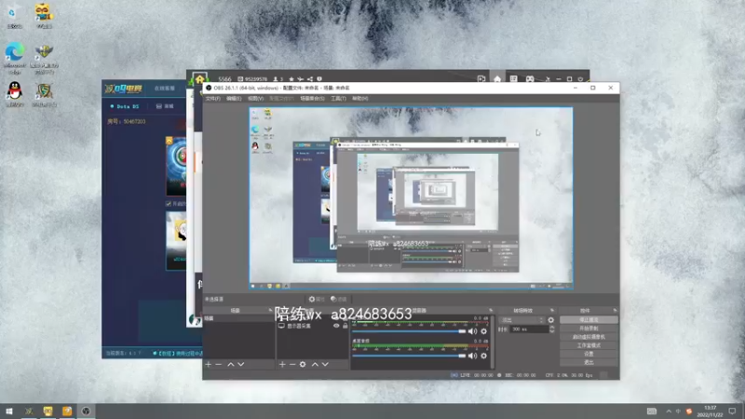Select the 显示器采集 source row
The image size is (745, 419).
coord(313,326)
